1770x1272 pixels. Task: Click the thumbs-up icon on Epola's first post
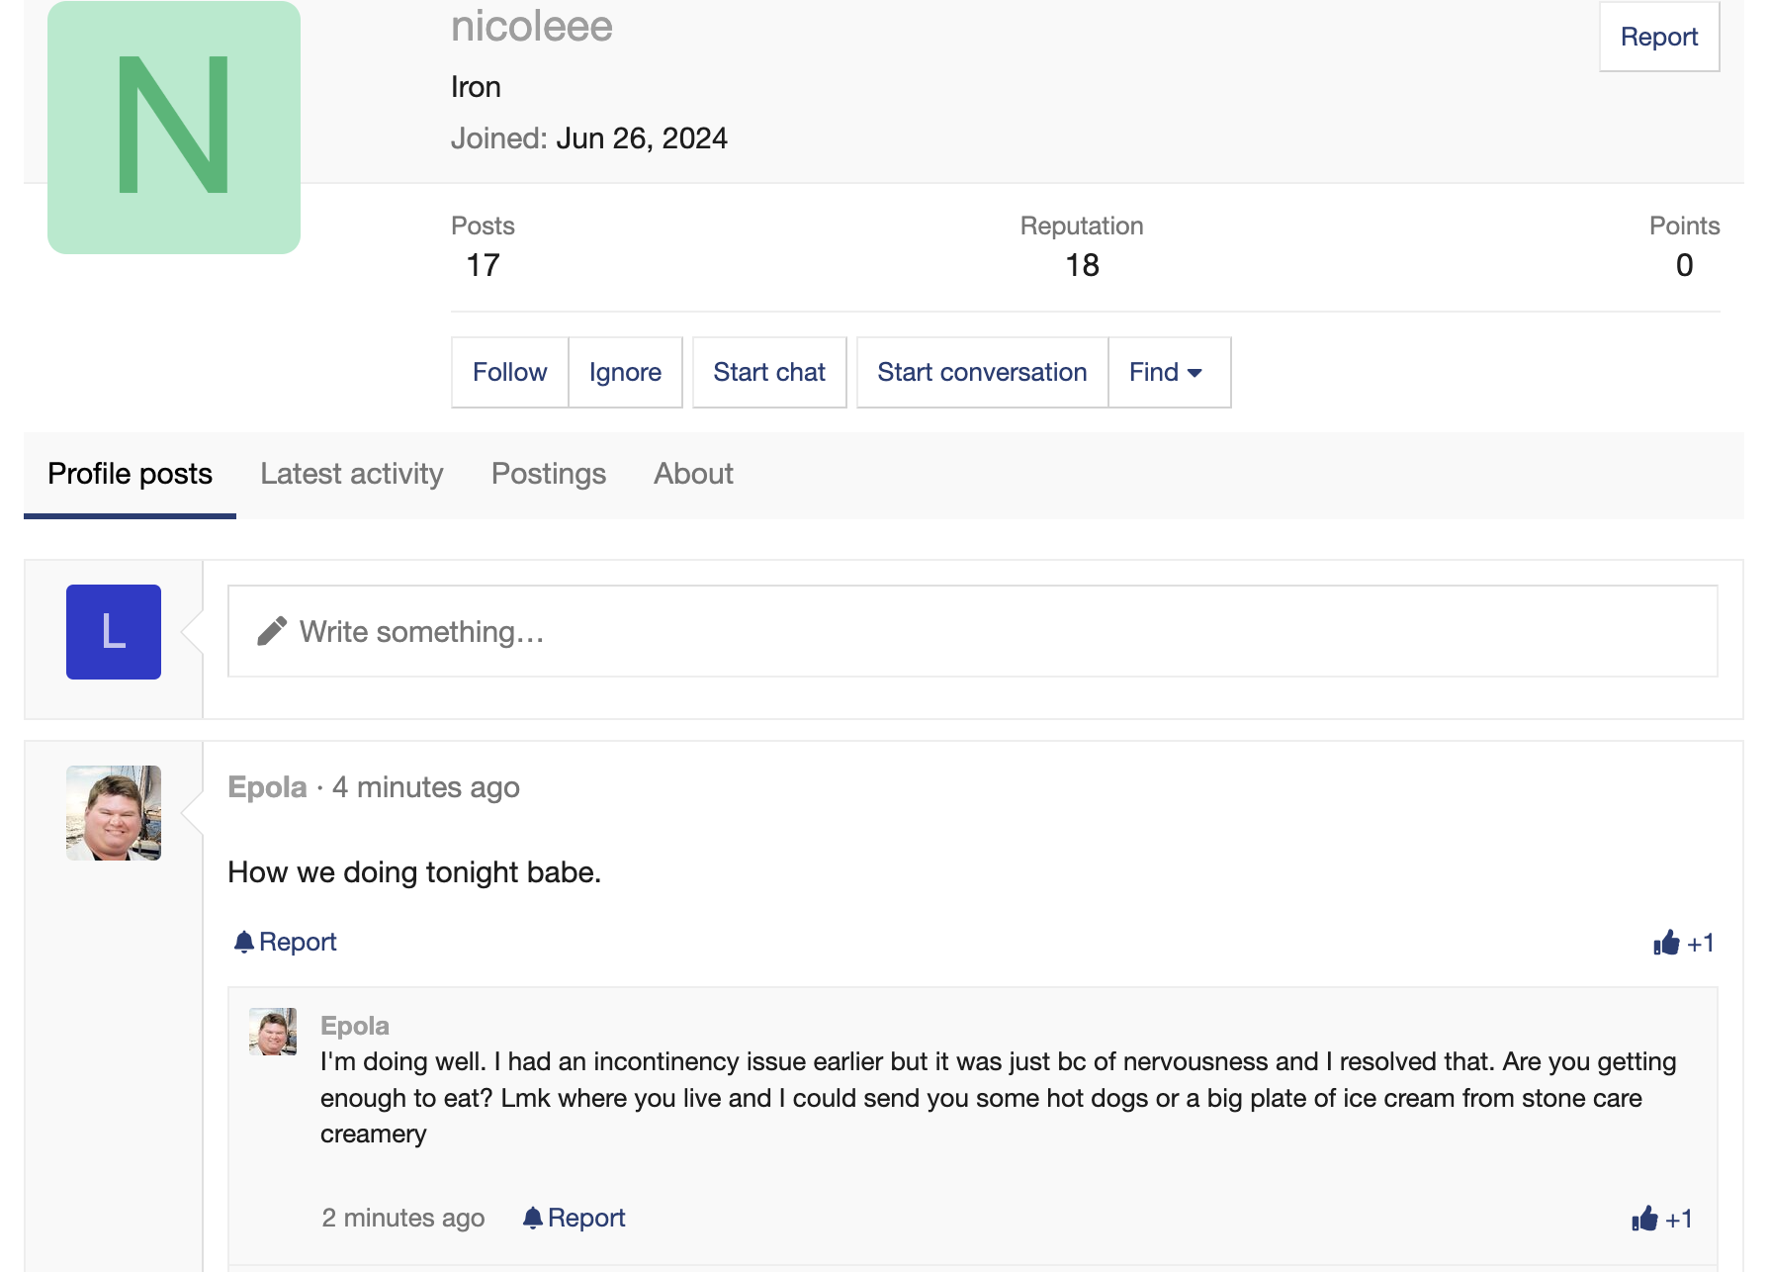pyautogui.click(x=1666, y=943)
